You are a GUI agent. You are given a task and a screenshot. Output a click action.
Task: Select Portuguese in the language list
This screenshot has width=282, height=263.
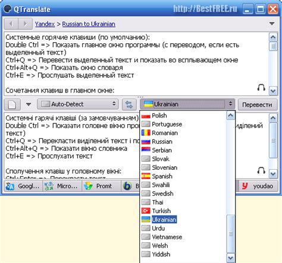[183, 124]
